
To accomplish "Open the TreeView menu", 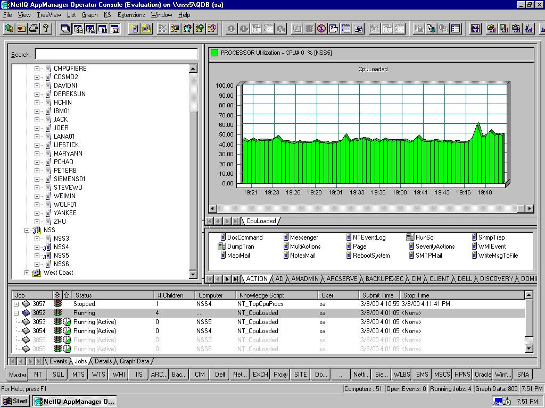I will (x=48, y=15).
